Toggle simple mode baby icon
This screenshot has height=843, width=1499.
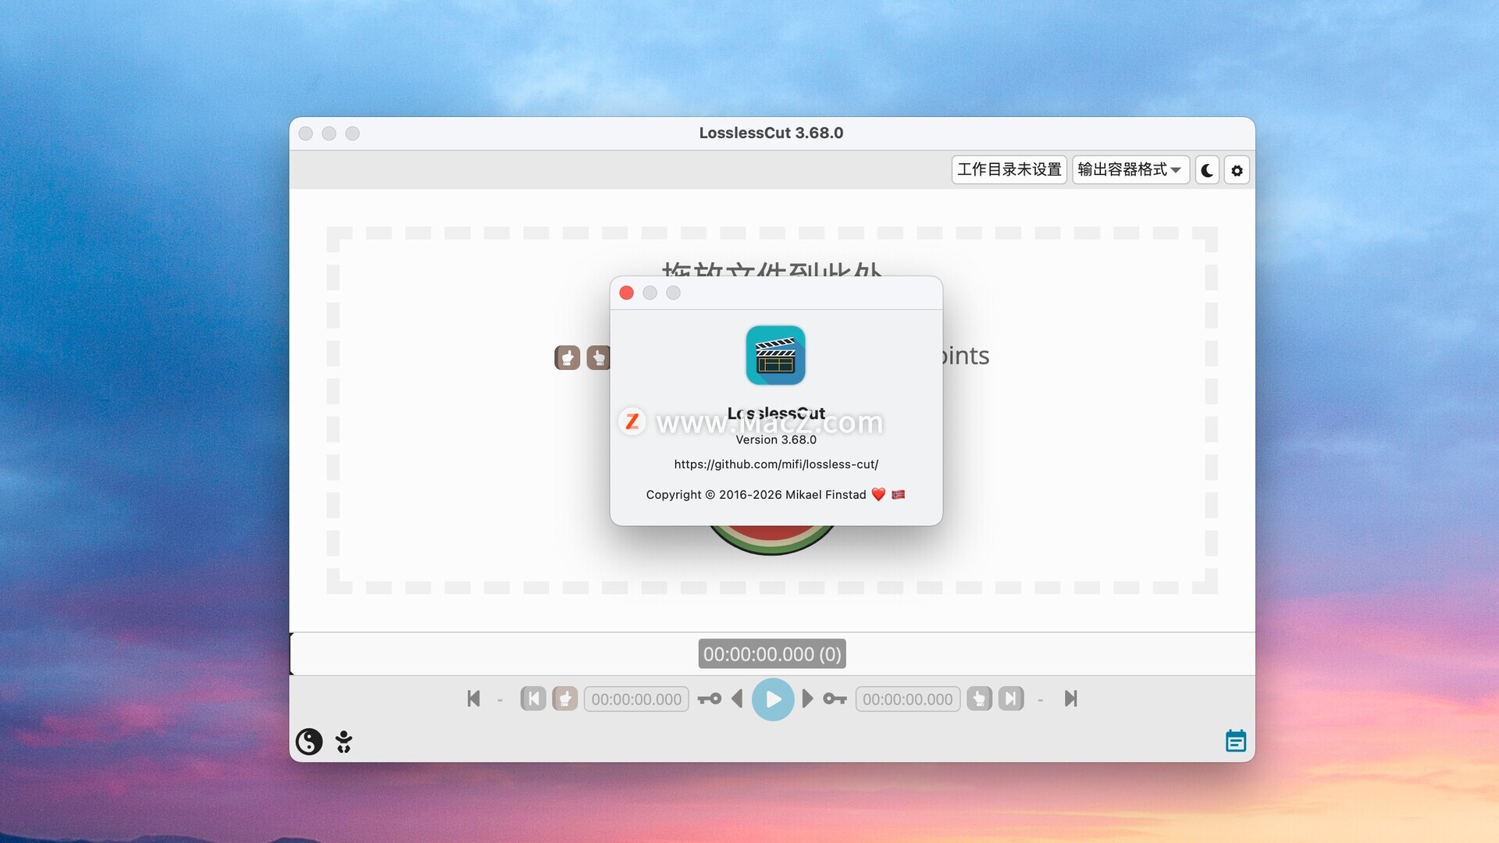pos(344,741)
